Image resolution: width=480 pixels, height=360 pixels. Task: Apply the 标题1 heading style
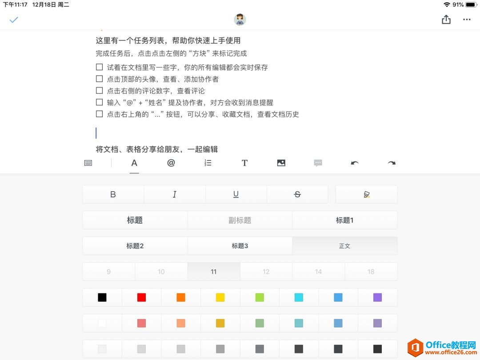[x=345, y=220]
